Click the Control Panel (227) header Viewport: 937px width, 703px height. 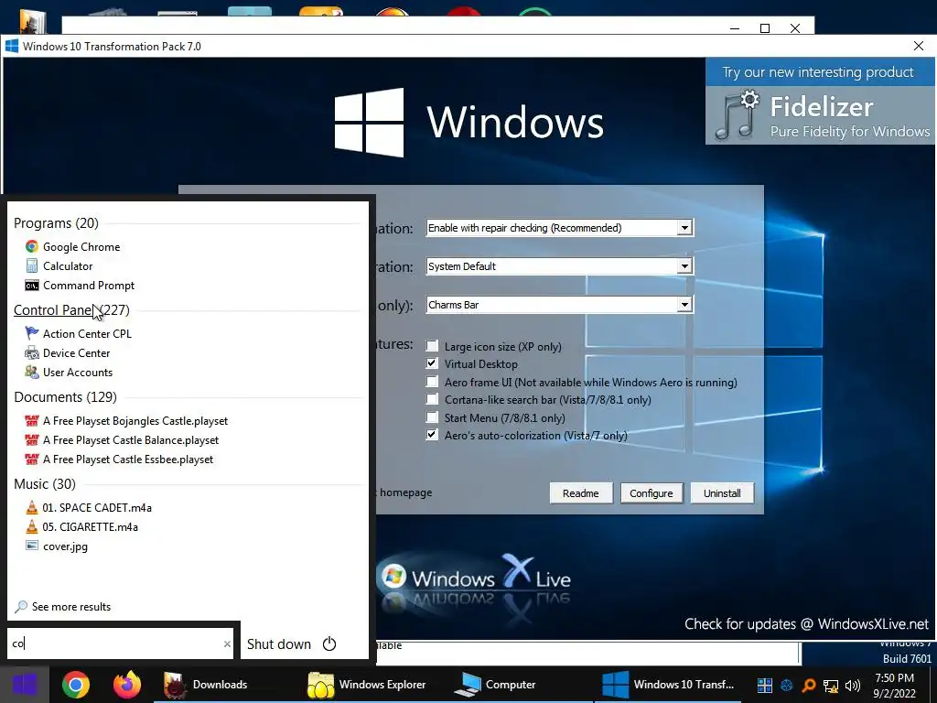pos(71,309)
